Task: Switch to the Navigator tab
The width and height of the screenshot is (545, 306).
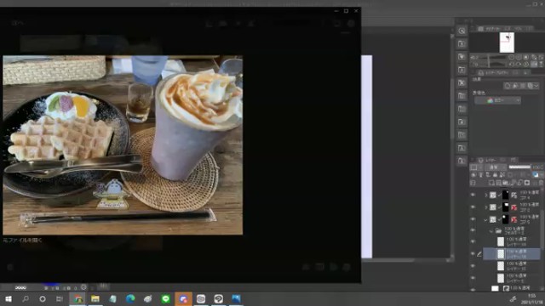Action: pyautogui.click(x=490, y=29)
